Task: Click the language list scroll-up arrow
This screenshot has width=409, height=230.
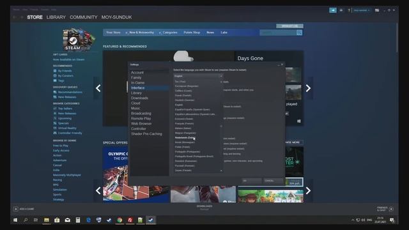Action: pyautogui.click(x=221, y=82)
